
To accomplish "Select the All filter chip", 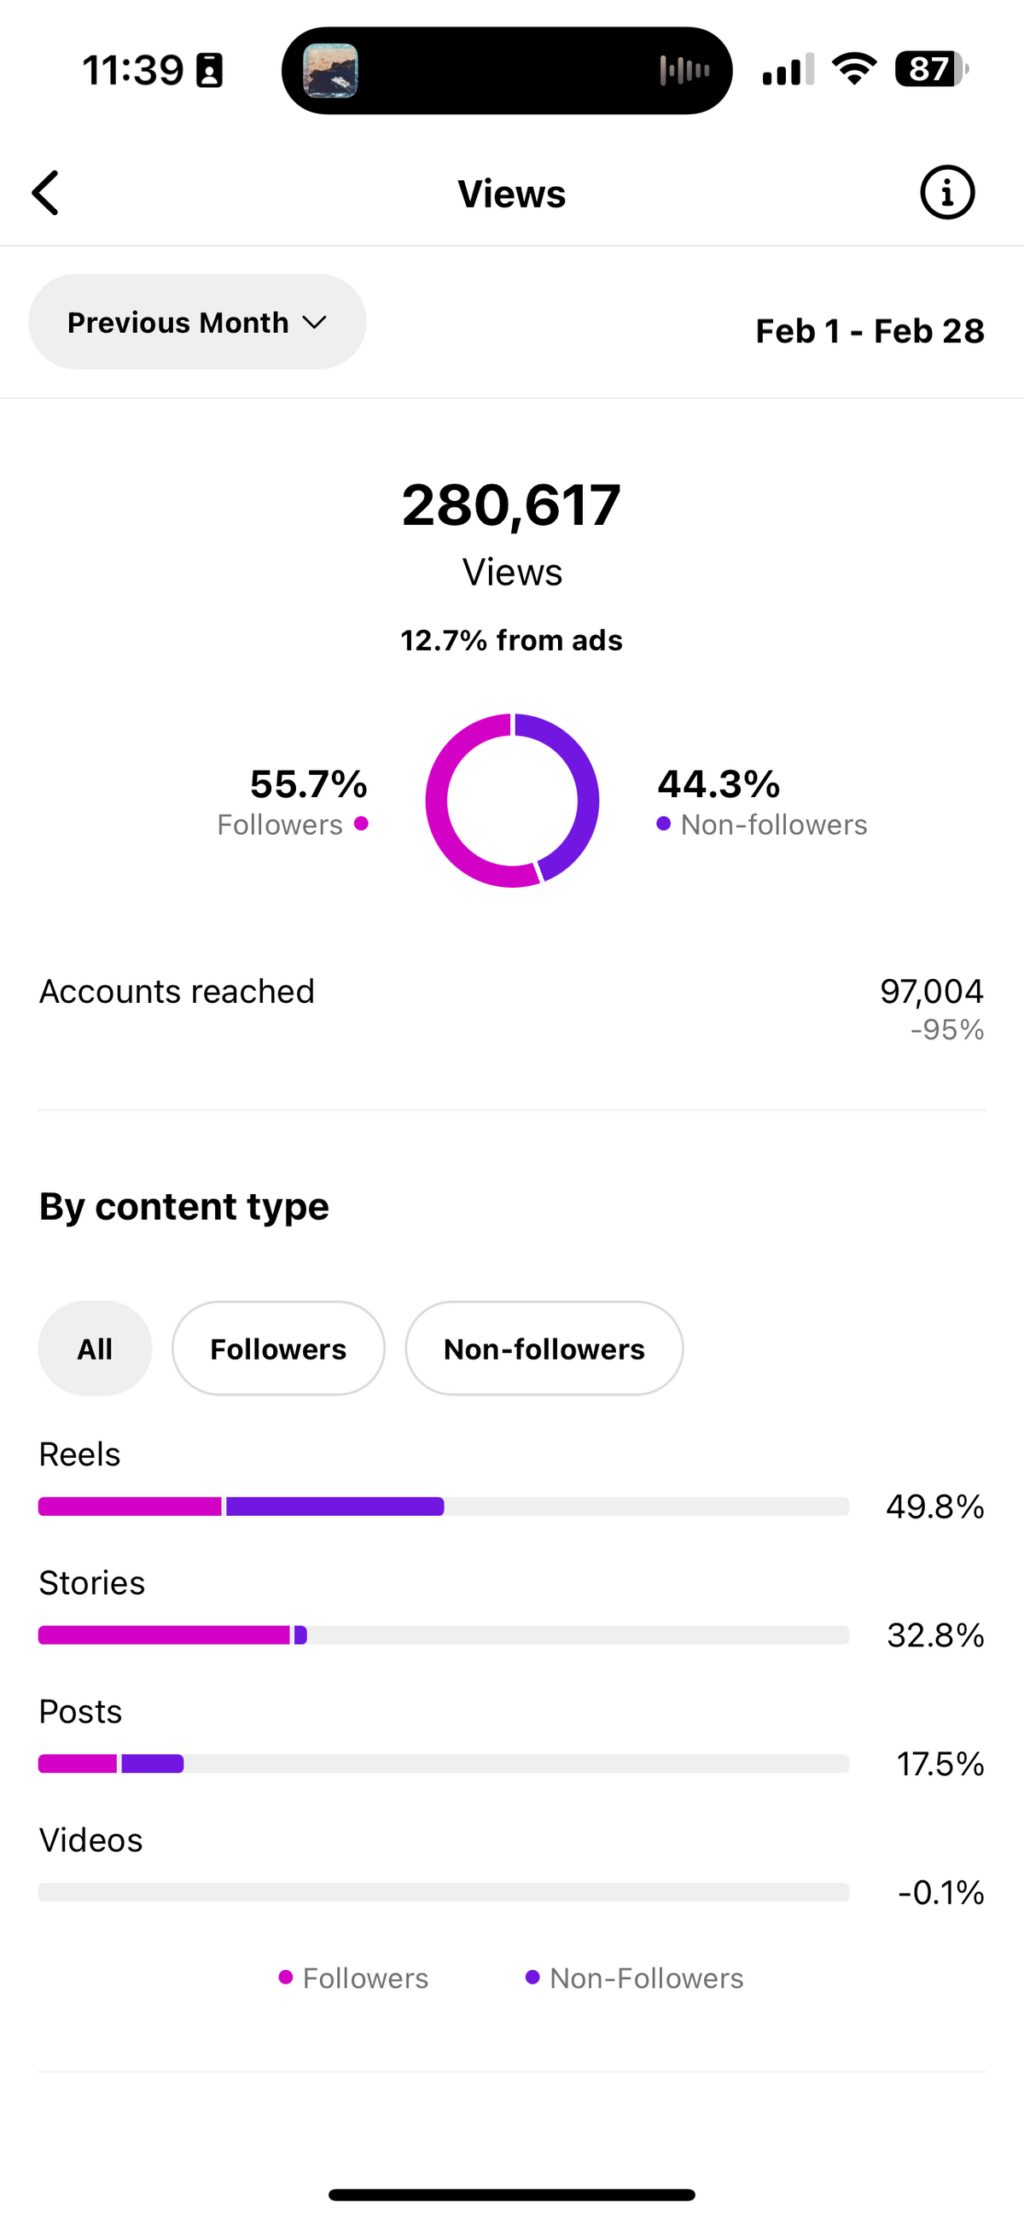I will 95,1348.
